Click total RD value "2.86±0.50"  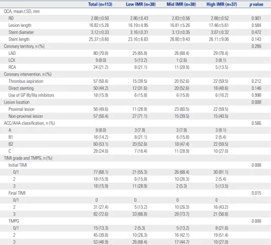100,18
